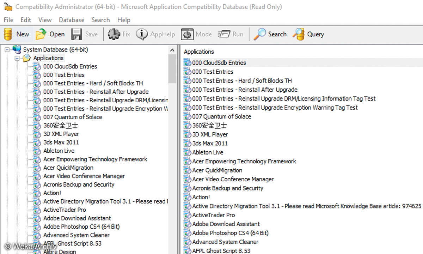Click the AppHelp info icon

tap(142, 34)
